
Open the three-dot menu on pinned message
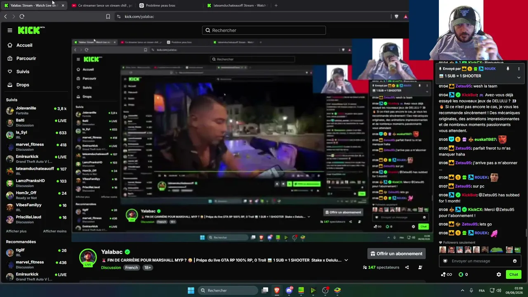coord(519,69)
